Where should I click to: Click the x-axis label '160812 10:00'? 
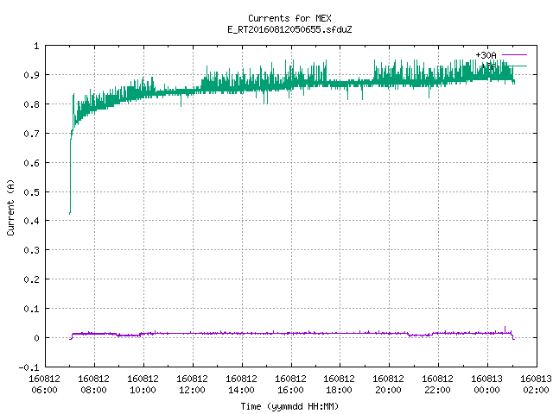point(143,385)
